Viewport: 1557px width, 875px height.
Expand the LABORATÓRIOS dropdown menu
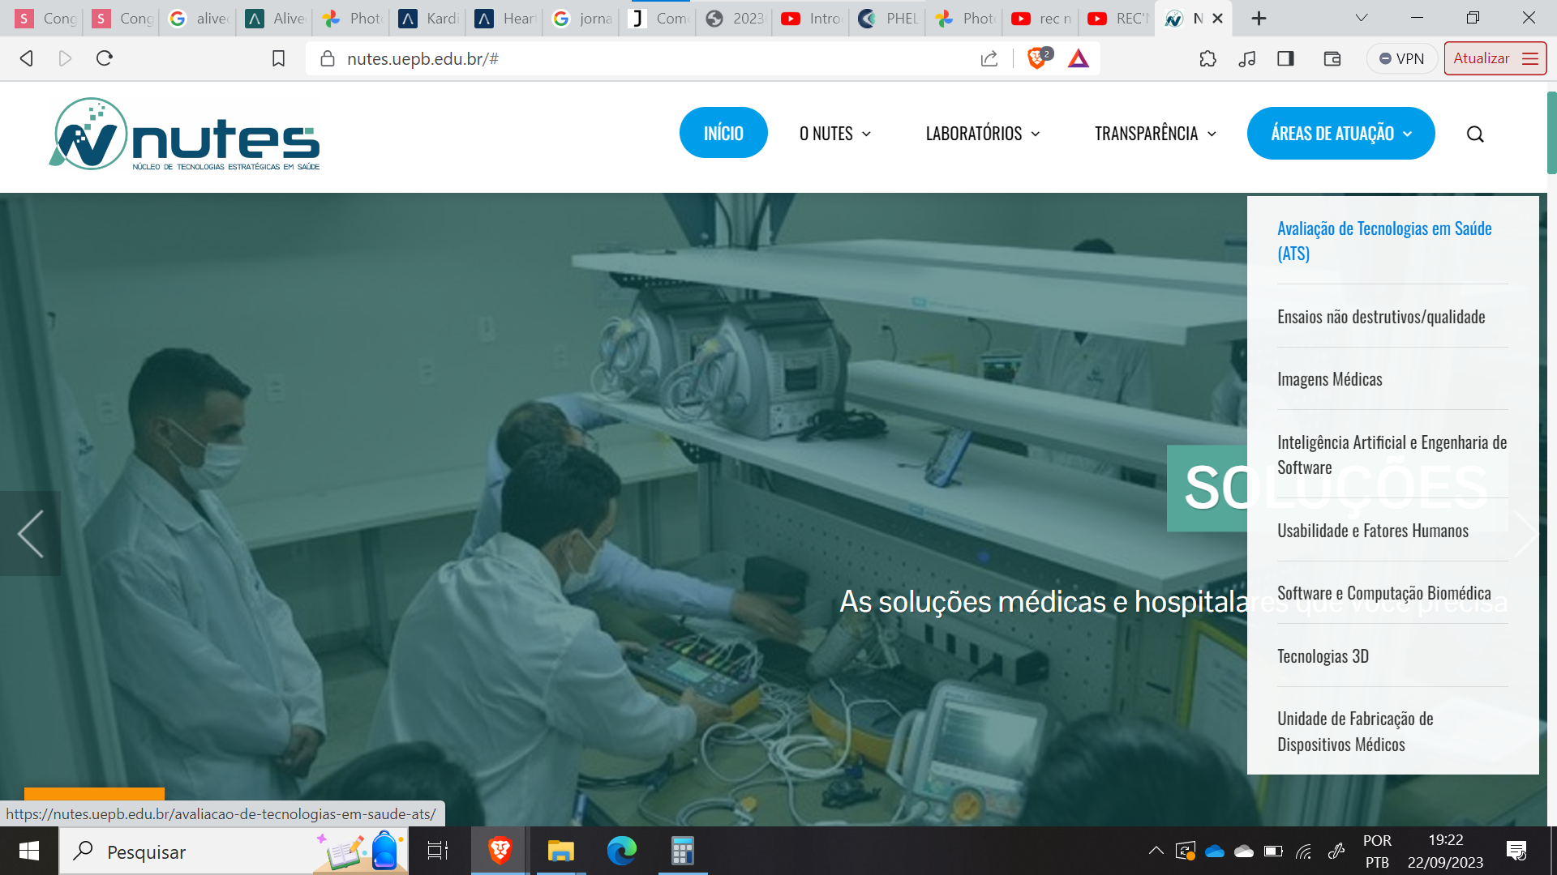click(982, 134)
